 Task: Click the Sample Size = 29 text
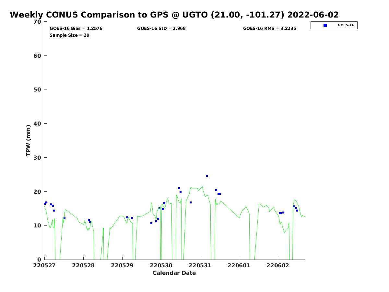[x=69, y=35]
